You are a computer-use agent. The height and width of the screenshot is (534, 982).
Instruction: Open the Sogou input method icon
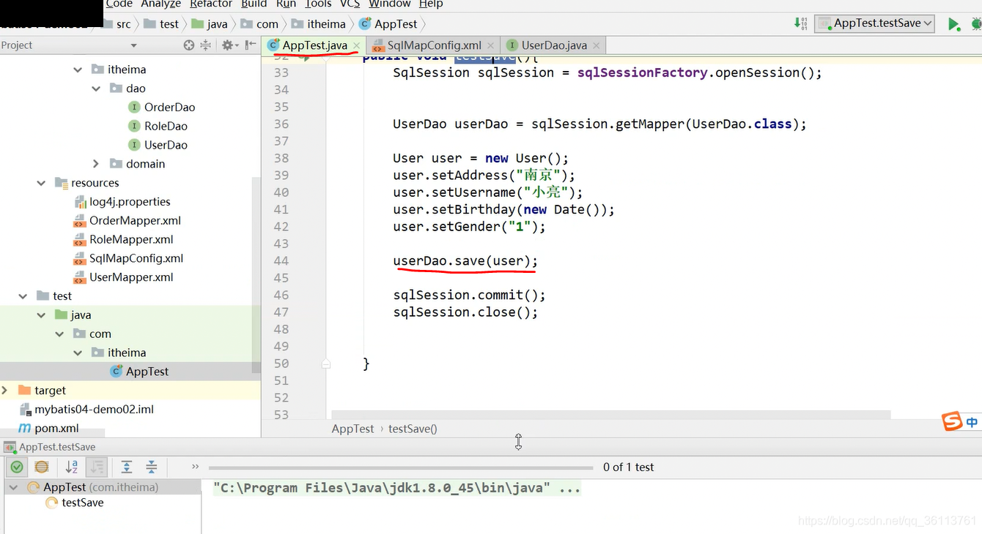click(x=952, y=422)
